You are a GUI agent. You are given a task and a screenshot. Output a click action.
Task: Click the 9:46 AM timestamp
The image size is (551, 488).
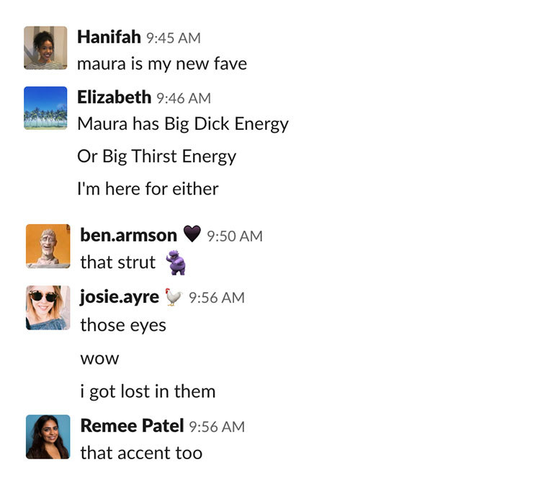click(184, 99)
